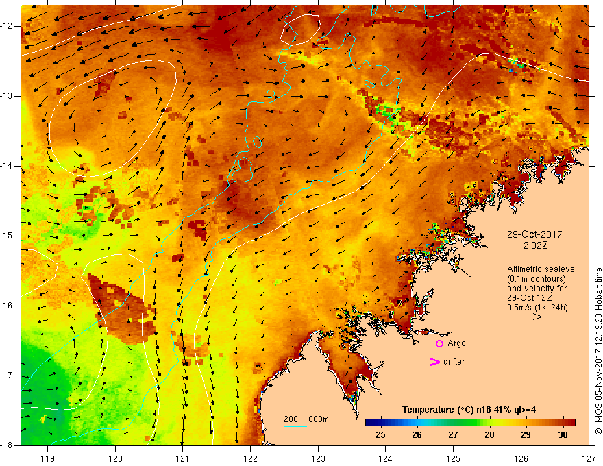This screenshot has width=603, height=466.
Task: Click the 'Argo' legend label
Action: [x=456, y=344]
